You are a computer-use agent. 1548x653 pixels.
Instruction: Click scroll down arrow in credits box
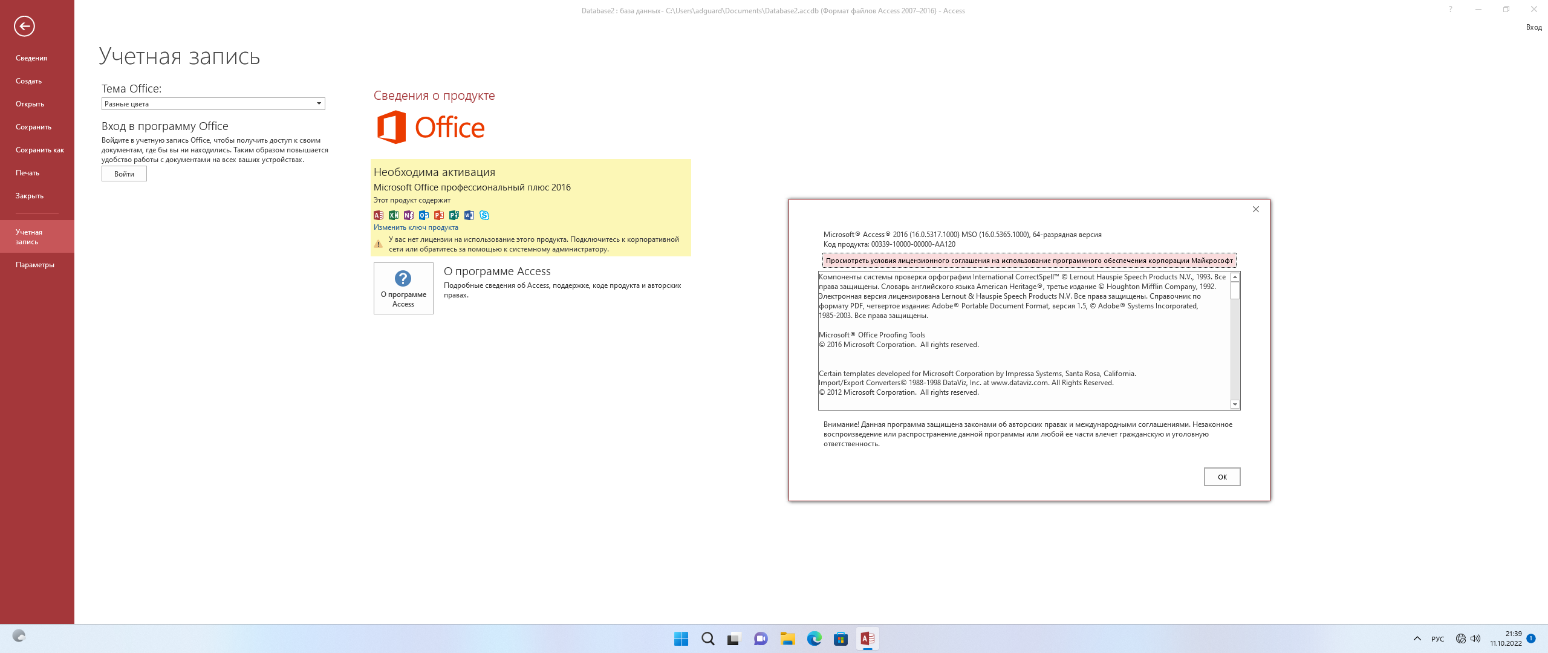(1235, 404)
